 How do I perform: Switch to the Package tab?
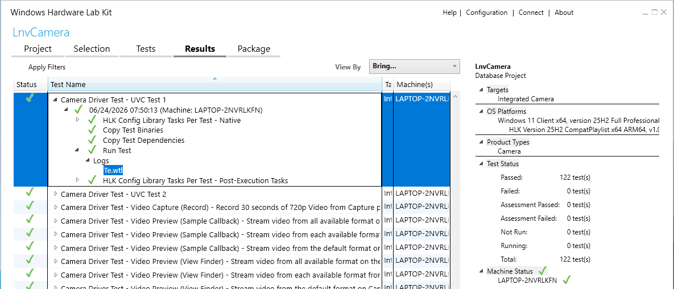[254, 49]
